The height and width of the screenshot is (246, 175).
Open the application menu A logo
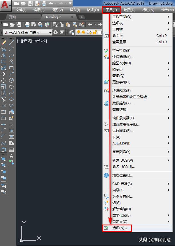click(6, 5)
